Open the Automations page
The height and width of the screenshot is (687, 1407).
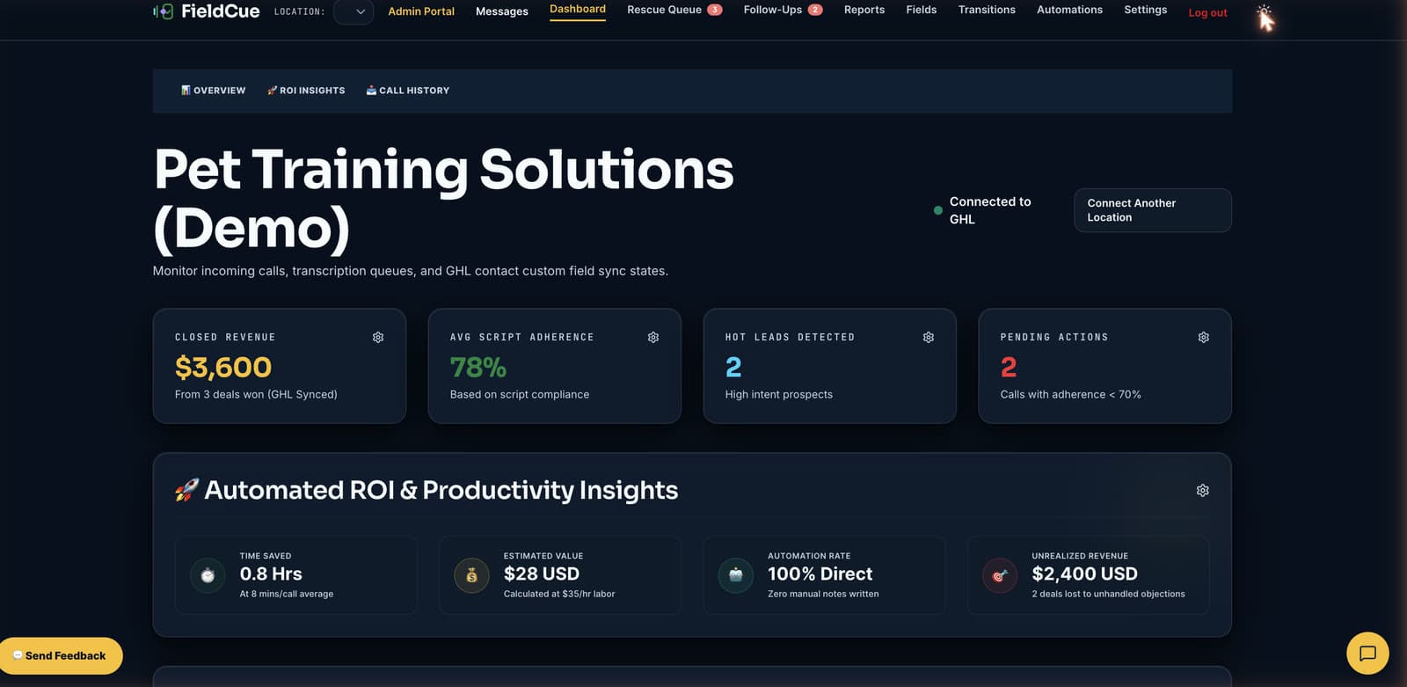tap(1069, 10)
